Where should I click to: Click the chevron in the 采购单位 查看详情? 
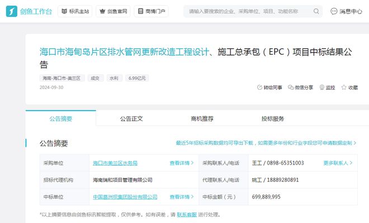coord(192,163)
